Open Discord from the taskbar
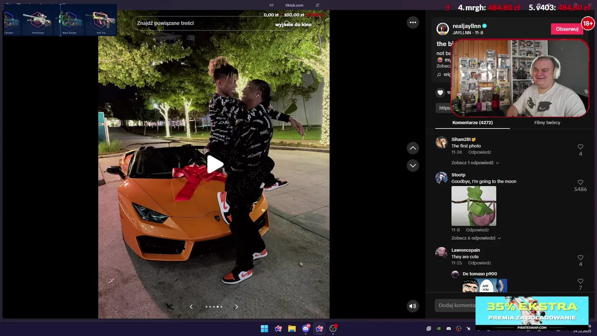Viewport: 597px width, 336px height. (305, 329)
